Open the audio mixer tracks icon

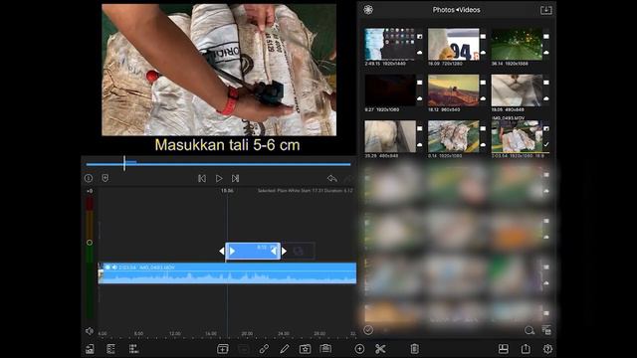[x=133, y=349]
